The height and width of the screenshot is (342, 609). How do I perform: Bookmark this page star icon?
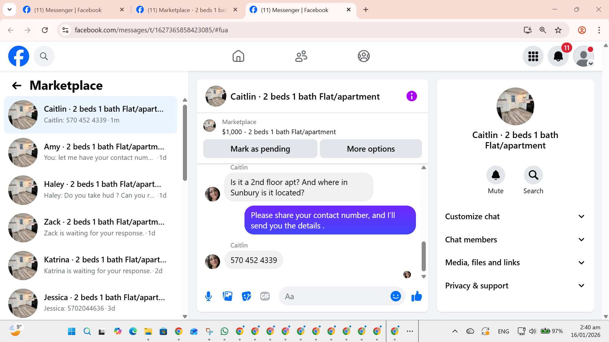coord(558,30)
